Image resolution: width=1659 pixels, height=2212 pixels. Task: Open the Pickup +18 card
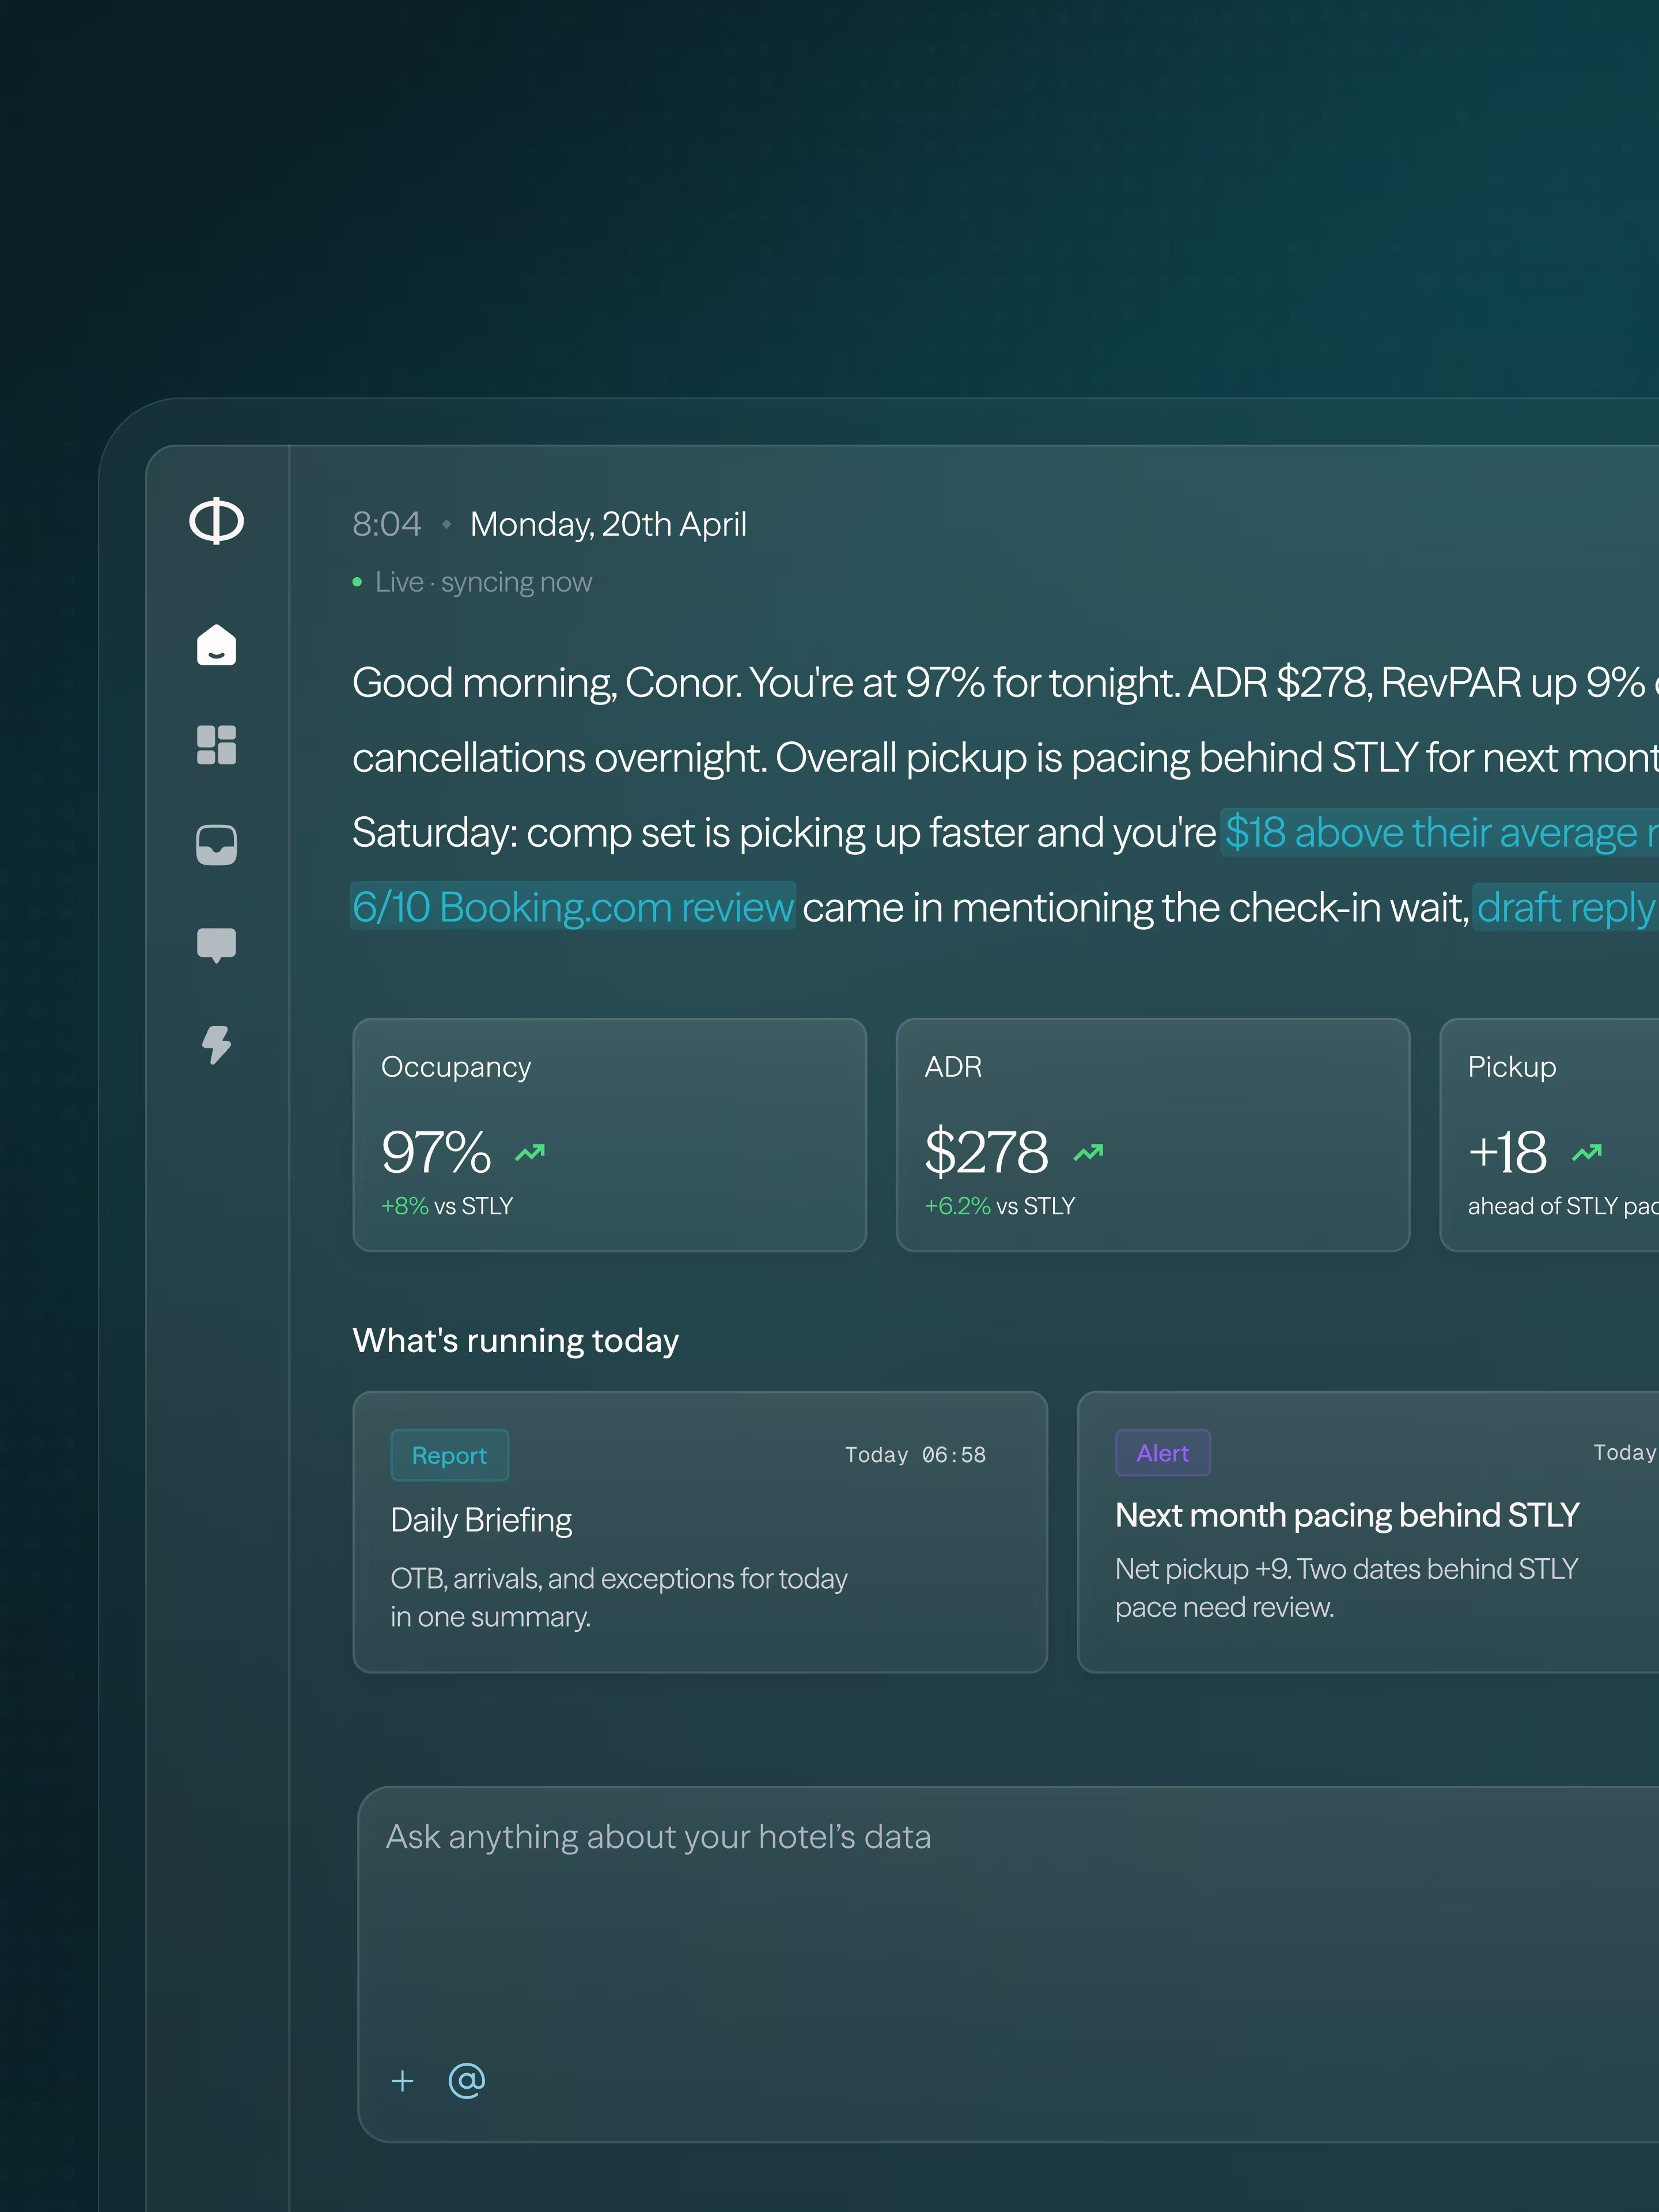pyautogui.click(x=1549, y=1135)
